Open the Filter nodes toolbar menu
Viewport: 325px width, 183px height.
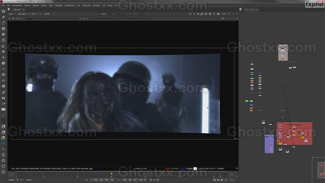3,40
